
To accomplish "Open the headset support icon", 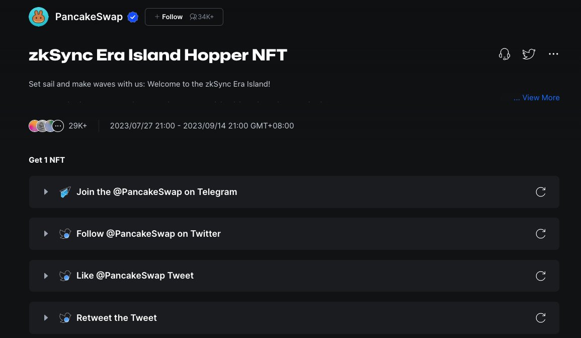I will [x=505, y=54].
